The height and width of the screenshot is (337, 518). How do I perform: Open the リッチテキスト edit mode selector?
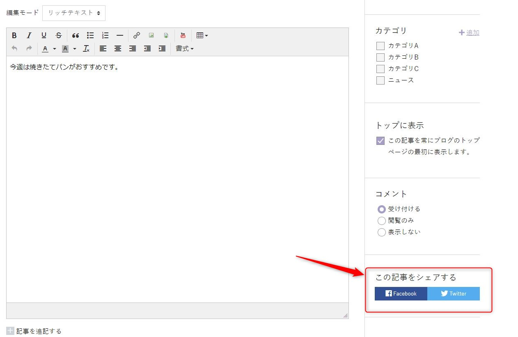[74, 13]
